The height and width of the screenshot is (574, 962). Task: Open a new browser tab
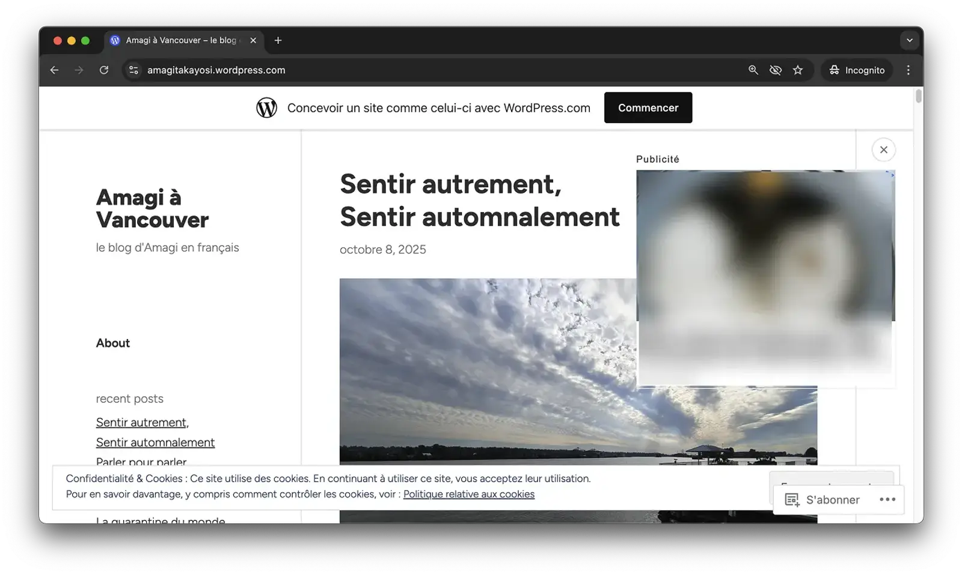point(278,40)
